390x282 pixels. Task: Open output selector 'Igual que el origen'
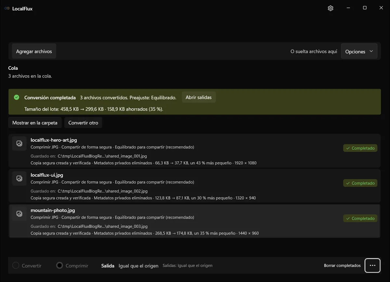138,266
